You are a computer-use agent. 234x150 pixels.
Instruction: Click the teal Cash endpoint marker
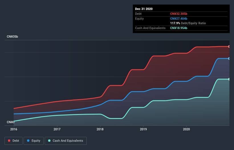click(229, 79)
